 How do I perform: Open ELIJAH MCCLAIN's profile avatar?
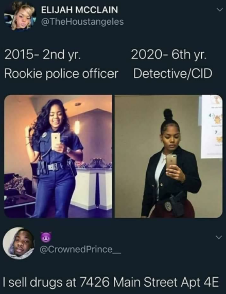pos(20,17)
